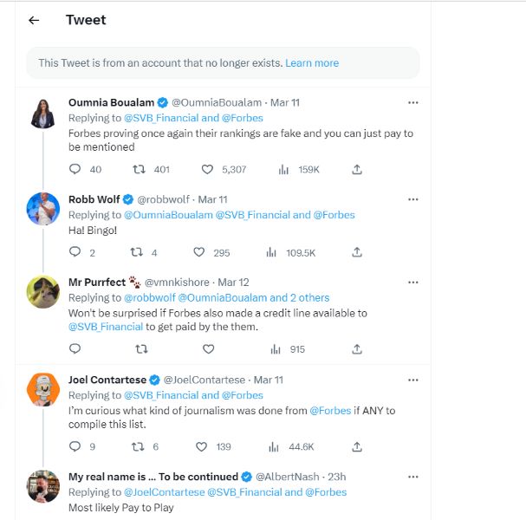Open the 'Learn more' link
Viewport: 526px width, 520px height.
click(x=312, y=63)
